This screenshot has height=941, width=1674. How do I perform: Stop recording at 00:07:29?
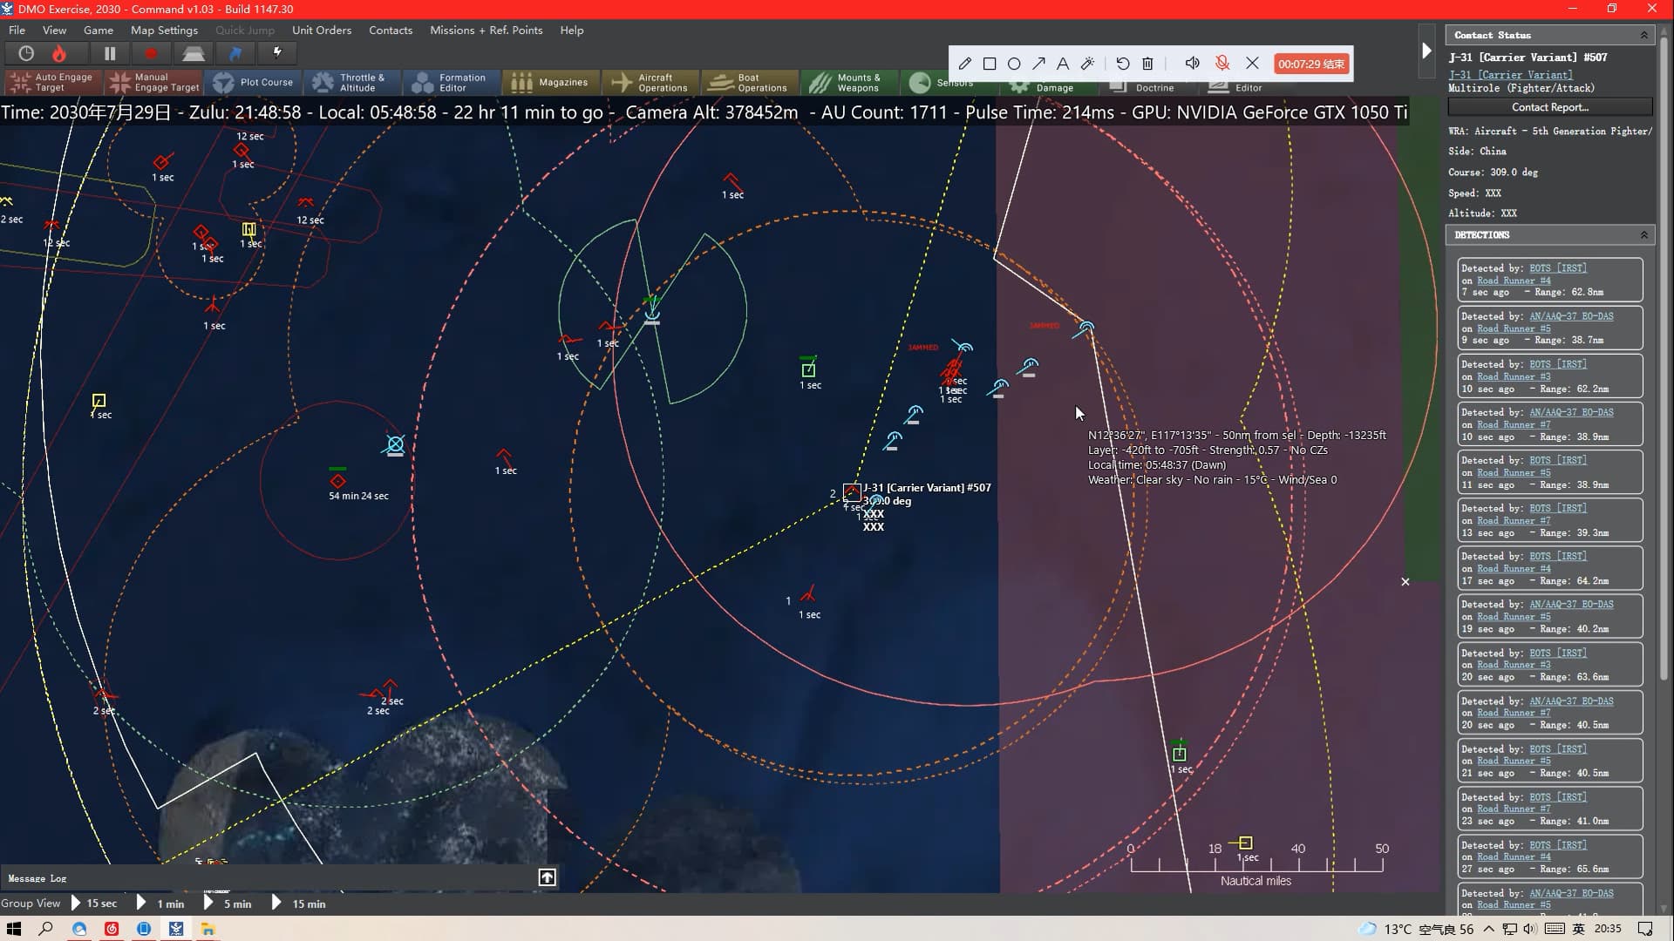tap(1311, 64)
